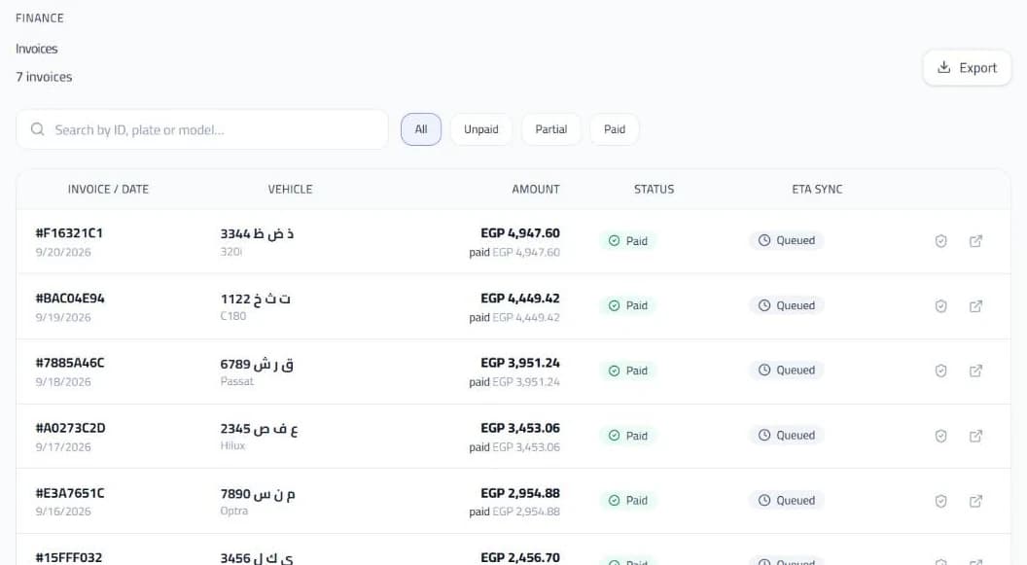Open invoice #7885A46C via external link icon
The image size is (1027, 565).
tap(975, 371)
